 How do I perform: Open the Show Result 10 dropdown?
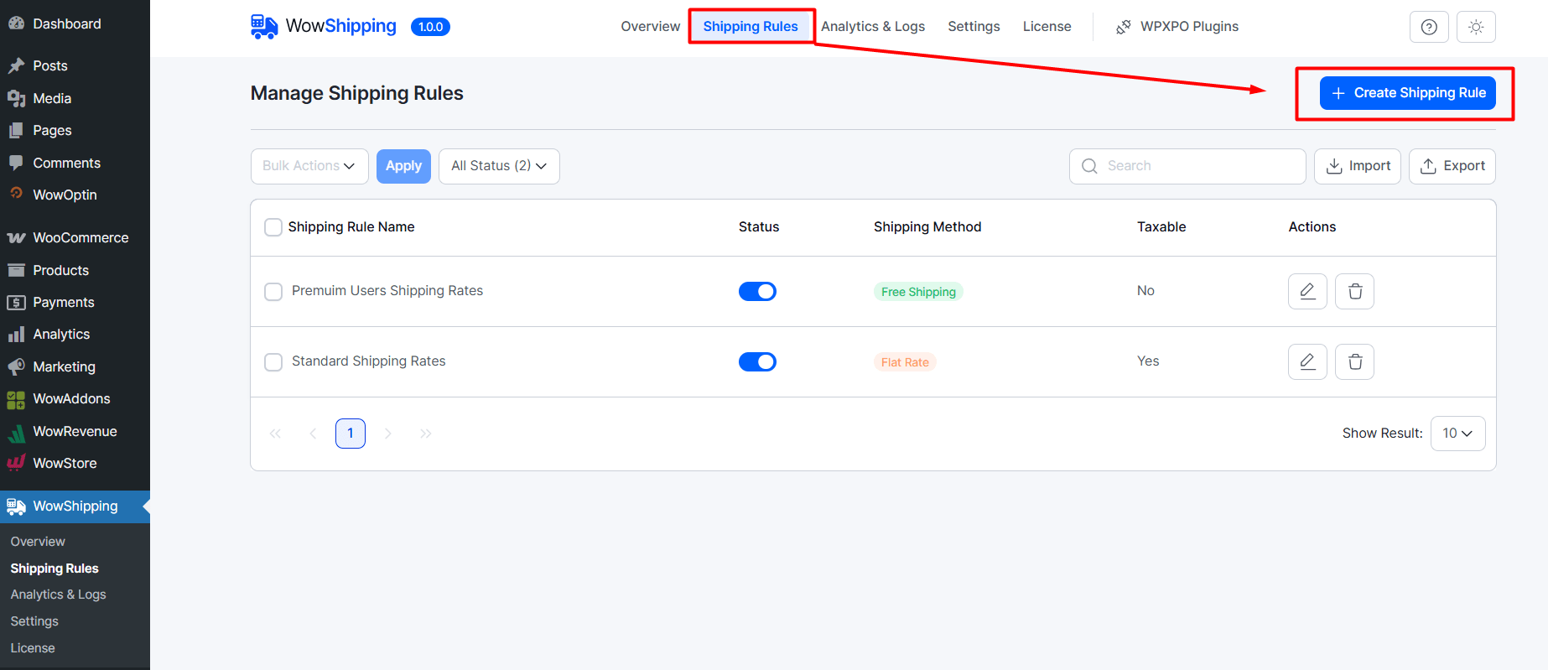(1457, 434)
